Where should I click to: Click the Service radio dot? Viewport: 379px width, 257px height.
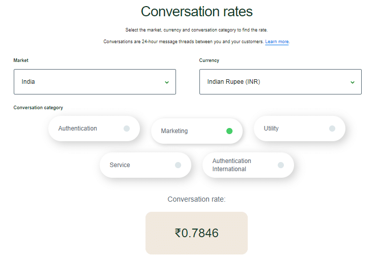point(178,165)
